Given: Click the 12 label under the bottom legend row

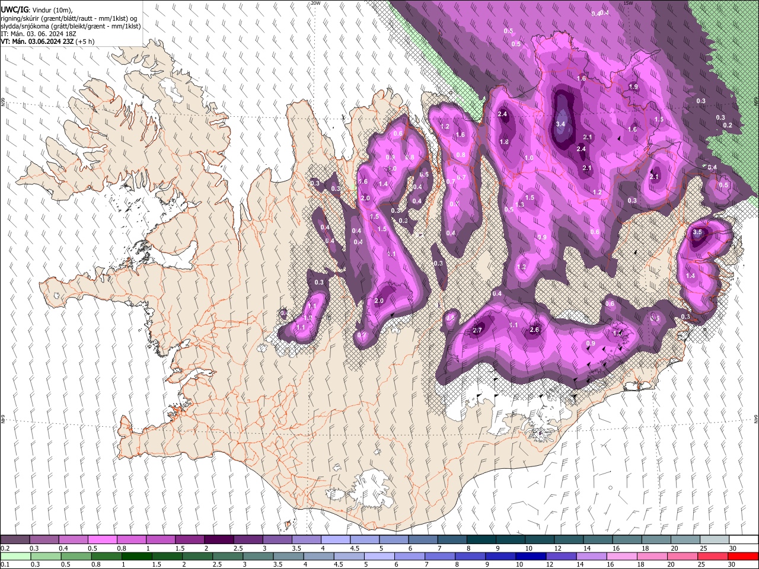Looking at the screenshot, I should coord(550,565).
